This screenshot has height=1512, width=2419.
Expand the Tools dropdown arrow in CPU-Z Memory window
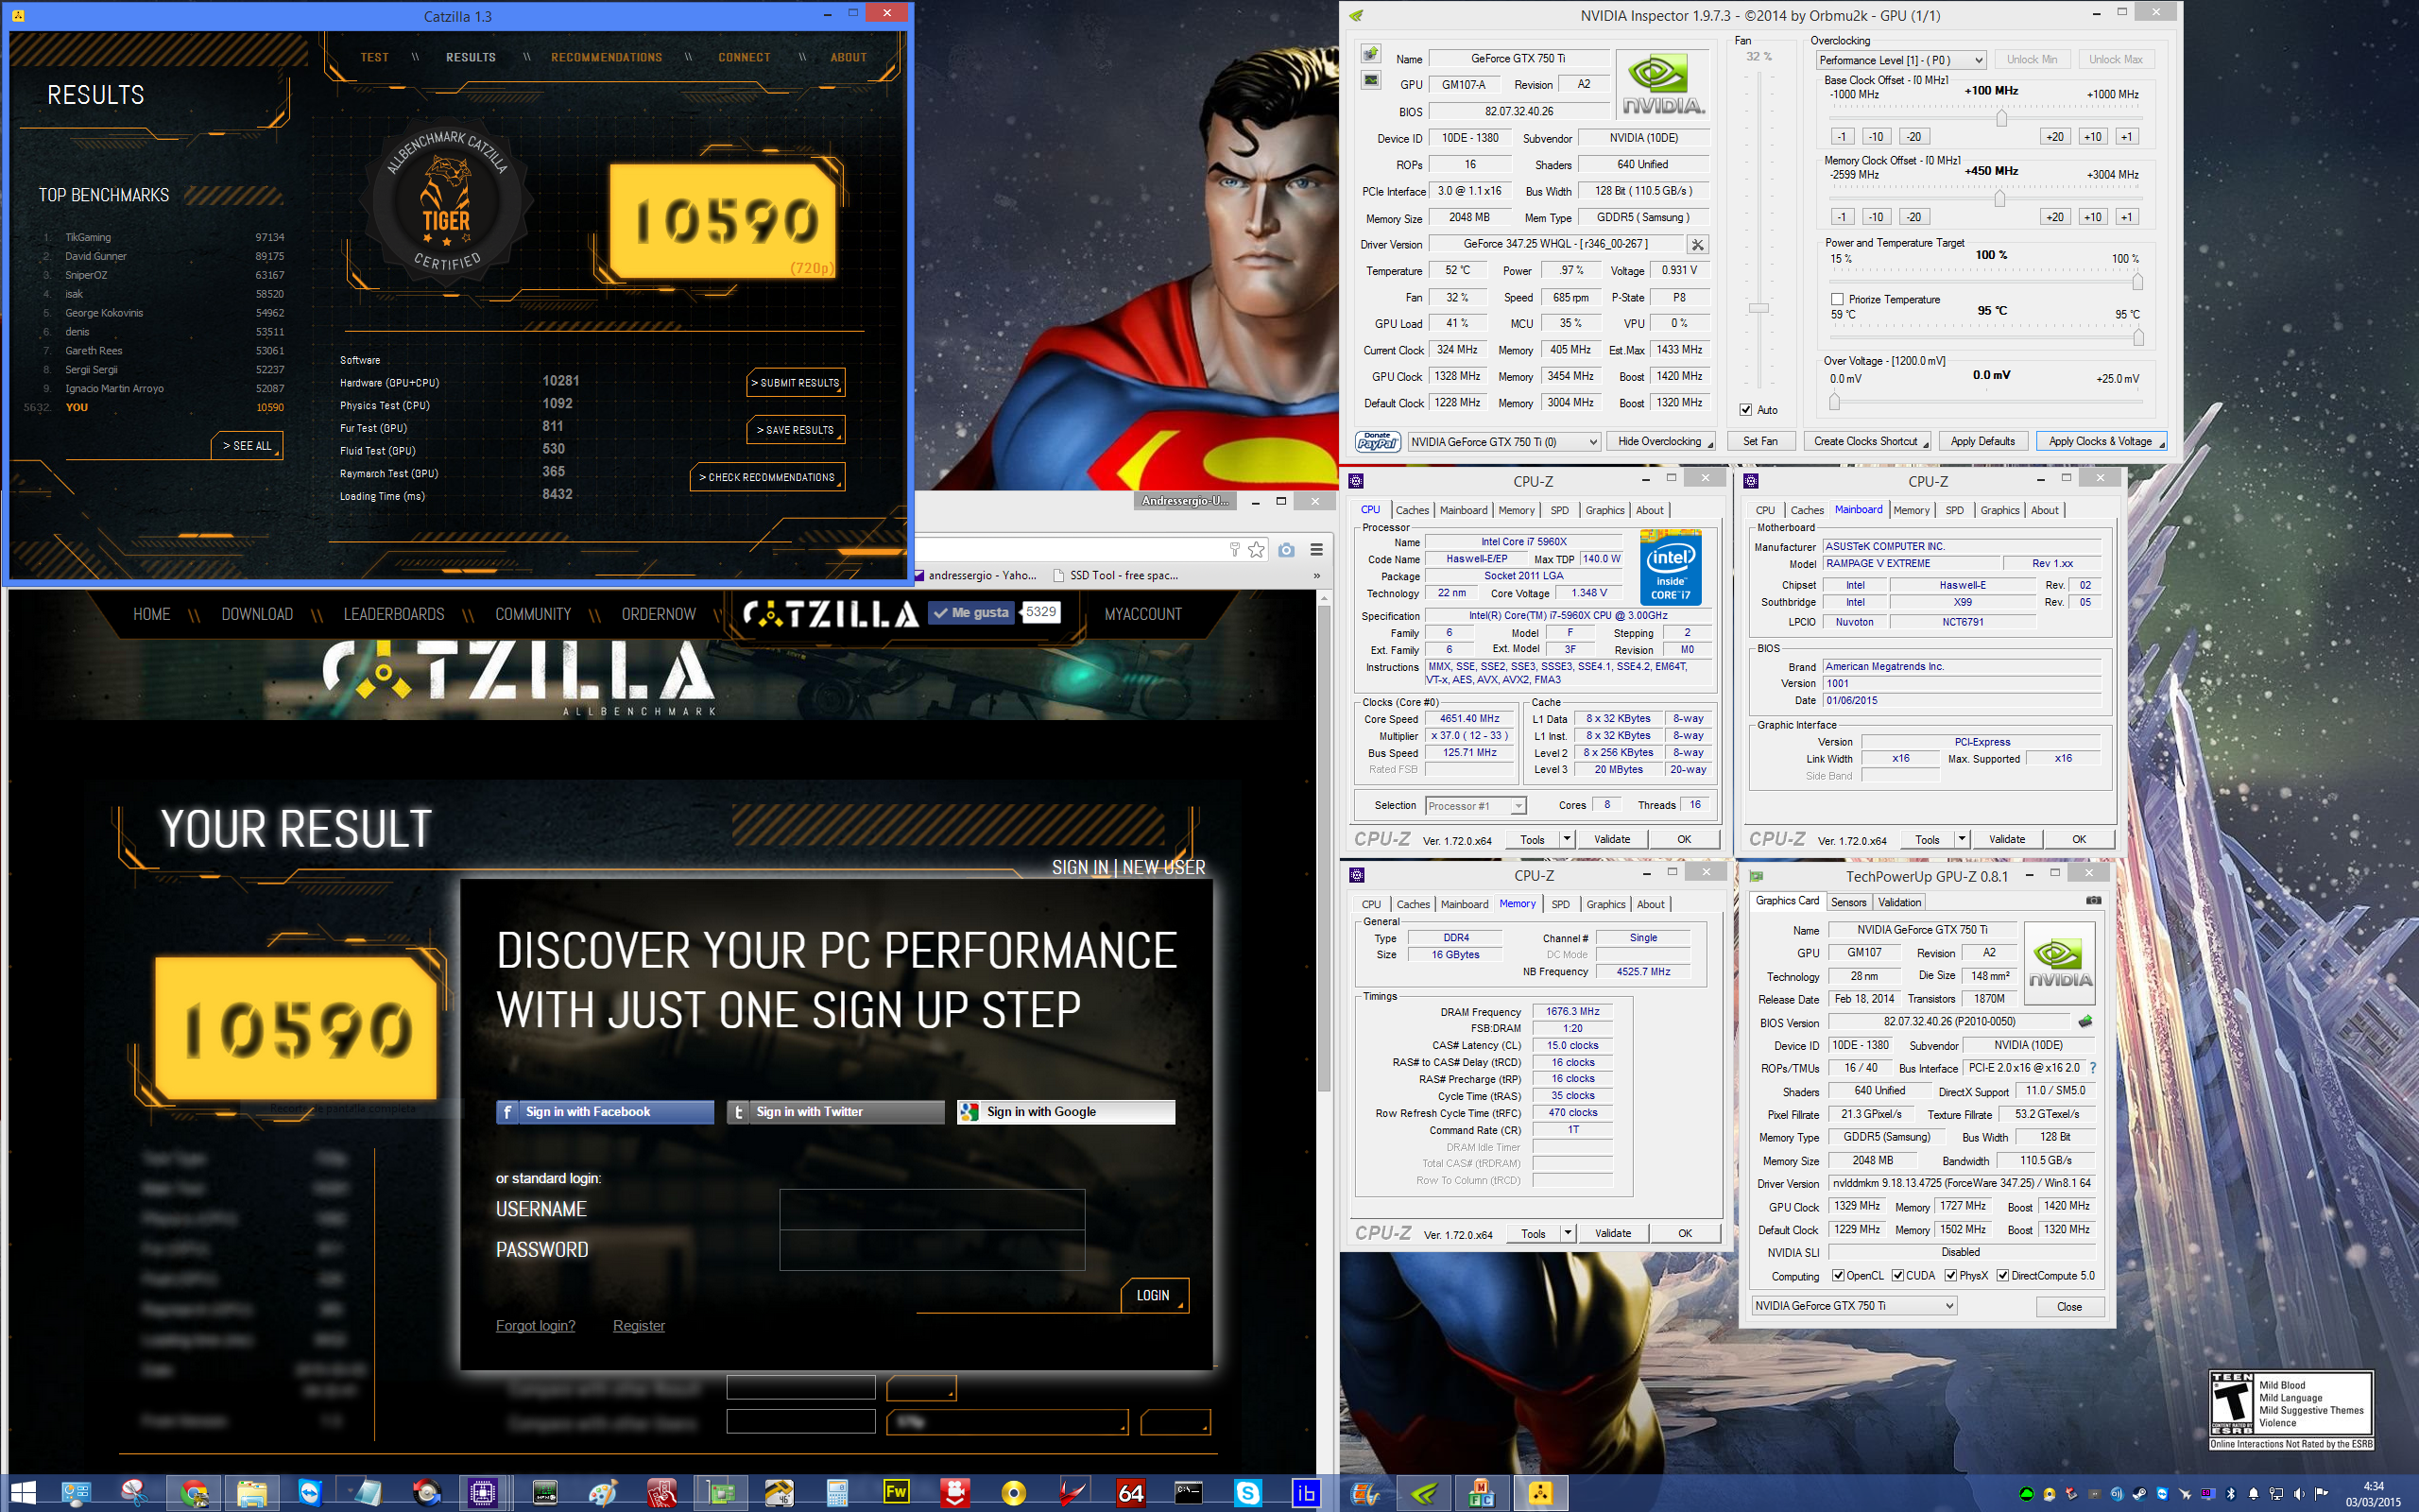point(1568,1233)
